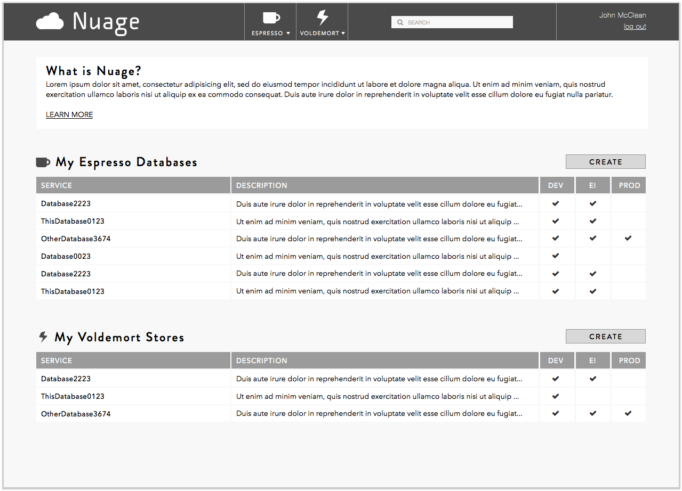Select the DESCRIPTION header in Voldemort table
Screen dimensions: 682x491
click(385, 361)
